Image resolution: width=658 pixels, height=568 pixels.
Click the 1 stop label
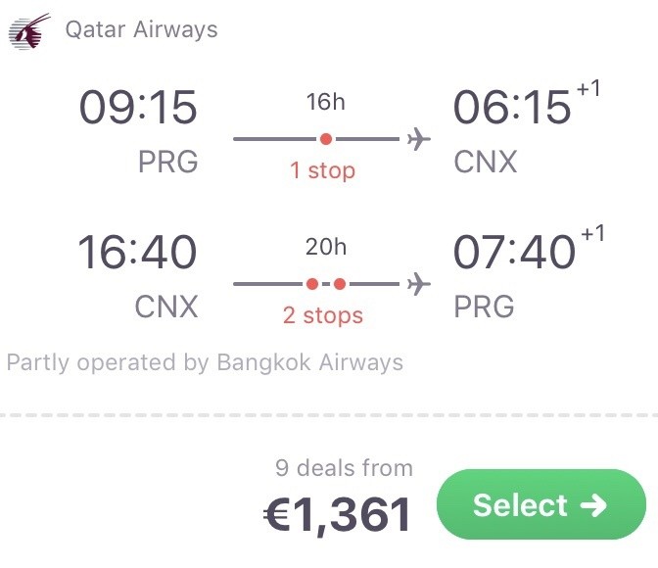[x=323, y=170]
